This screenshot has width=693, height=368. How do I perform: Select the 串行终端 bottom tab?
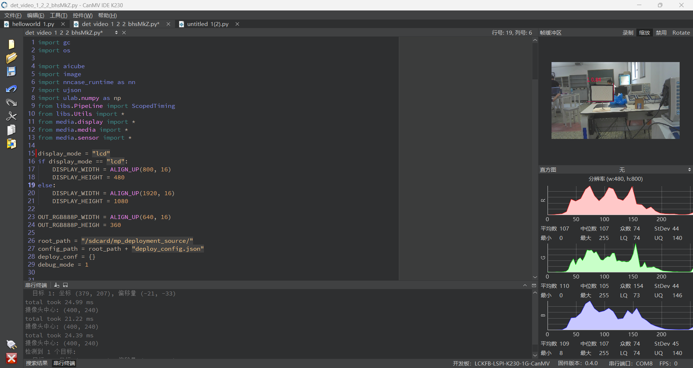click(x=64, y=363)
